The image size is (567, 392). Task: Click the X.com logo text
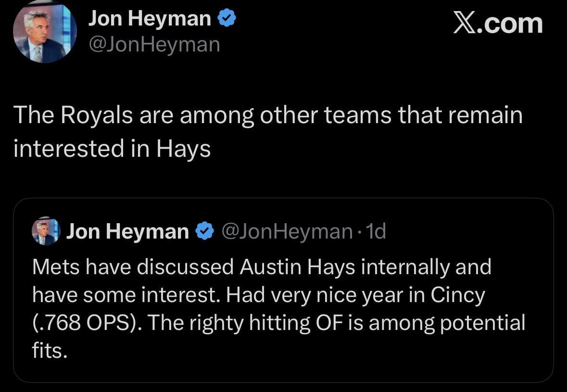click(x=498, y=23)
